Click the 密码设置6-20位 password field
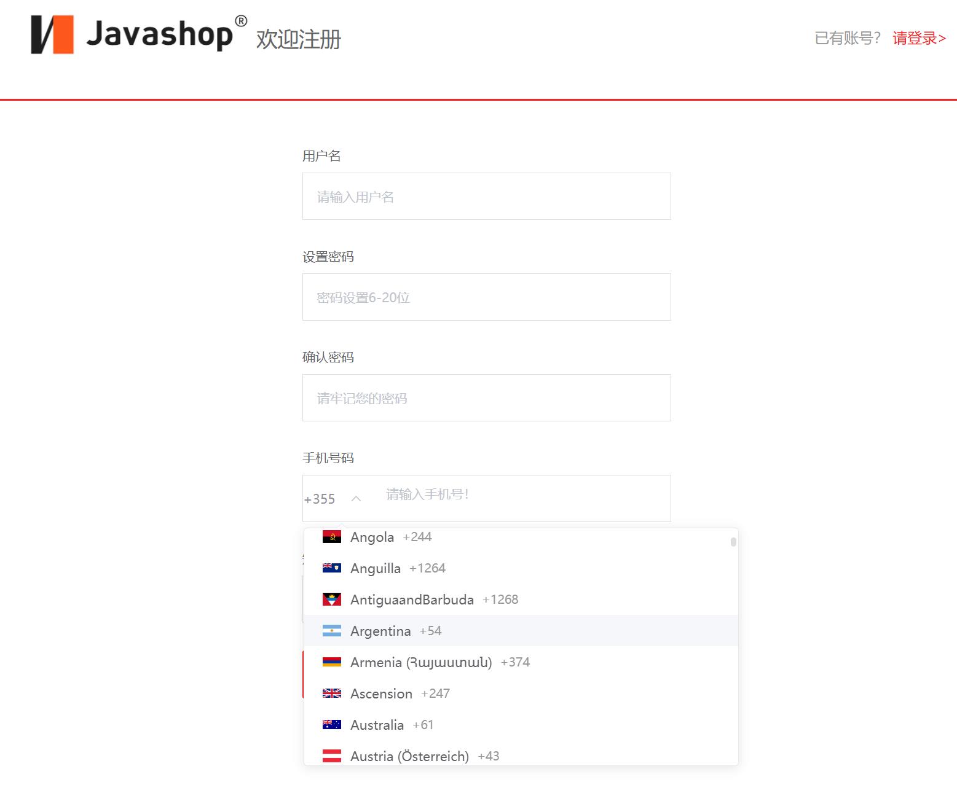Viewport: 957px width, 809px height. click(486, 297)
